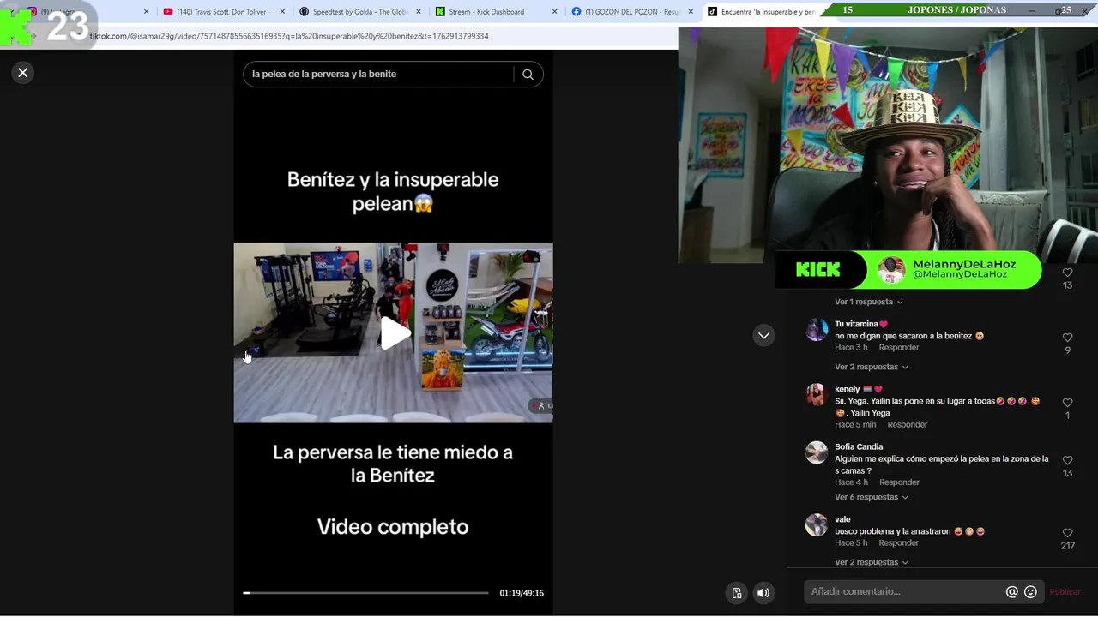This screenshot has height=617, width=1098.
Task: Click the search magnifier icon
Action: (x=528, y=75)
